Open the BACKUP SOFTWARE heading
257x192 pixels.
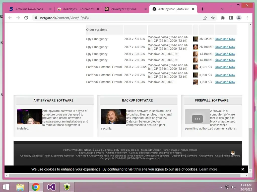click(x=137, y=100)
